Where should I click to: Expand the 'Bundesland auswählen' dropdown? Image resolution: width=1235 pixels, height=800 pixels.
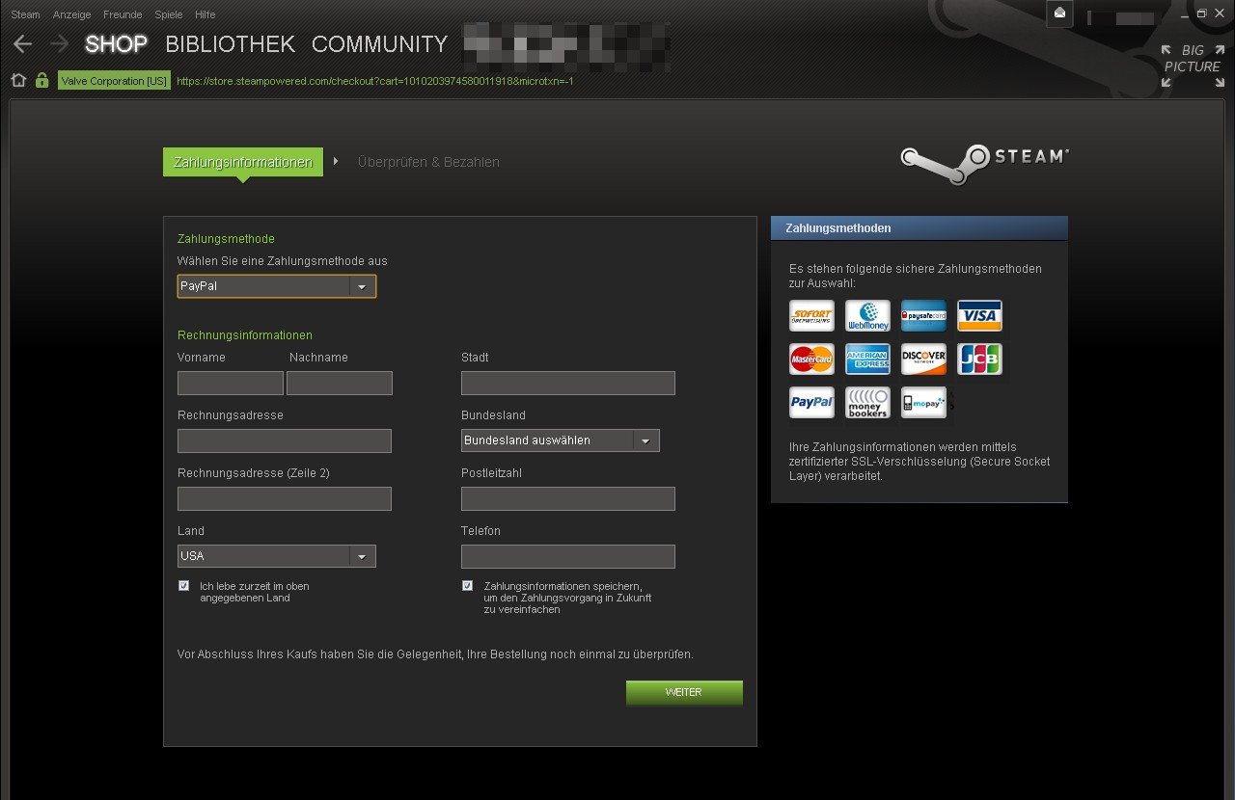click(x=561, y=440)
